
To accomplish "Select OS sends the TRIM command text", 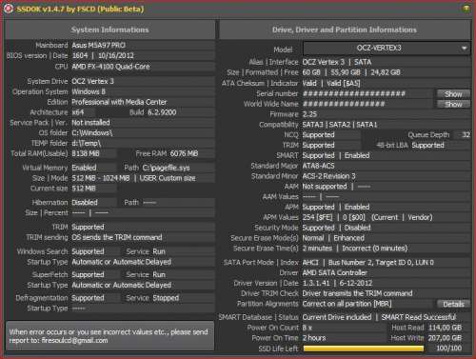I will coord(117,237).
